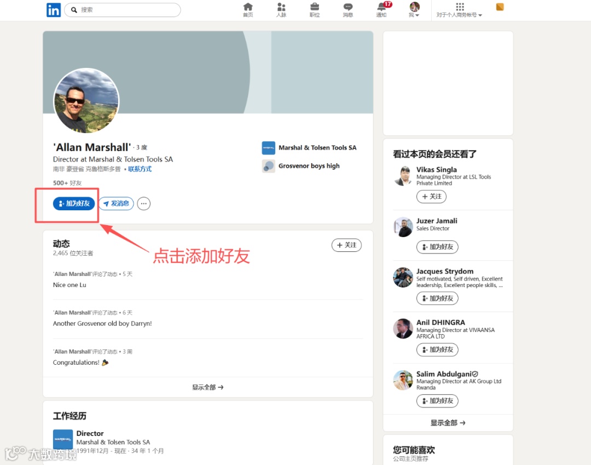Click Juzer Jamali's avatar
This screenshot has height=465, width=591.
[403, 227]
